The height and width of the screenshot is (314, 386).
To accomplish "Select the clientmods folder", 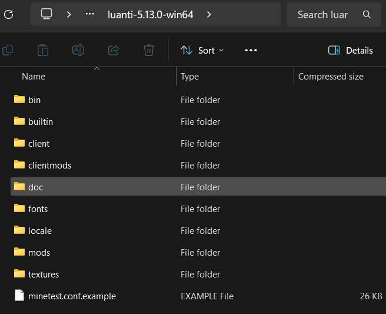I will pos(49,166).
